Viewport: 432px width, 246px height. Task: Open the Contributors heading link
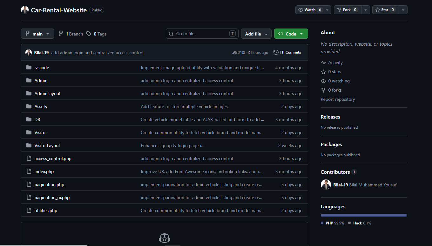(339, 172)
